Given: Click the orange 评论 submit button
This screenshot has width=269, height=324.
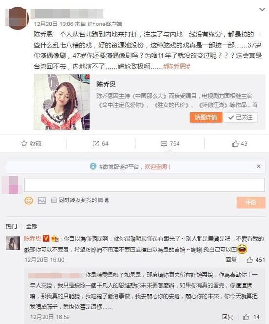Looking at the screenshot, I should point(250,202).
